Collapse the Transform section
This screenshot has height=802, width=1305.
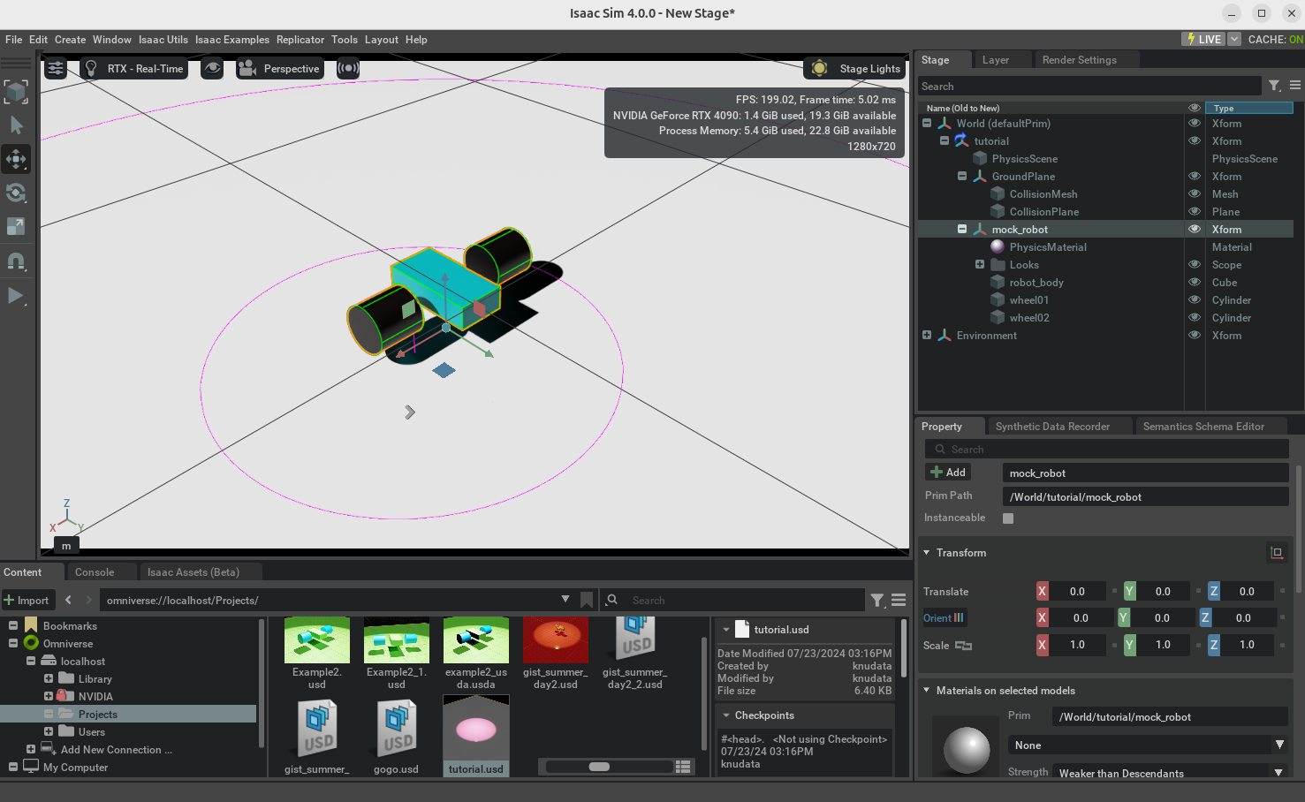927,553
